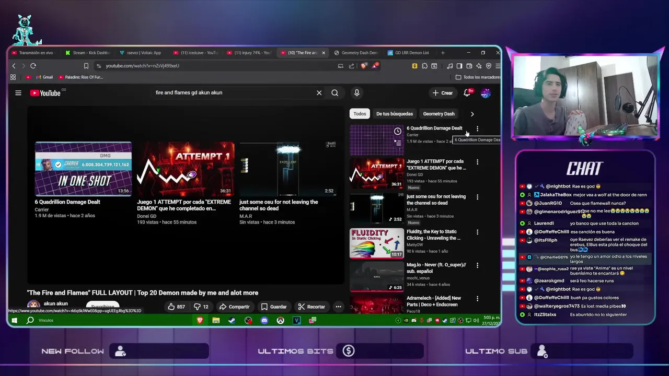Open browser playlist music note icon
Viewport: 669px width, 376px height.
450,66
